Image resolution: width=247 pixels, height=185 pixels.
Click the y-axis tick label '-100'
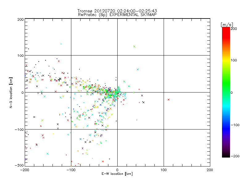click(x=19, y=129)
